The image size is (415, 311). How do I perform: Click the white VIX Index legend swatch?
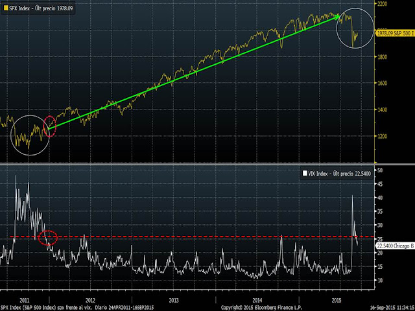[305, 173]
